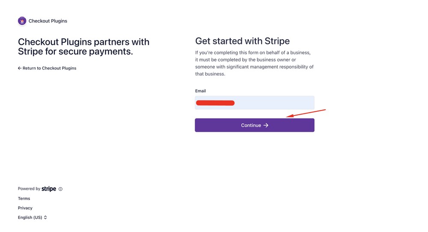Focus the Email input field
This screenshot has height=232, width=428.
(255, 103)
